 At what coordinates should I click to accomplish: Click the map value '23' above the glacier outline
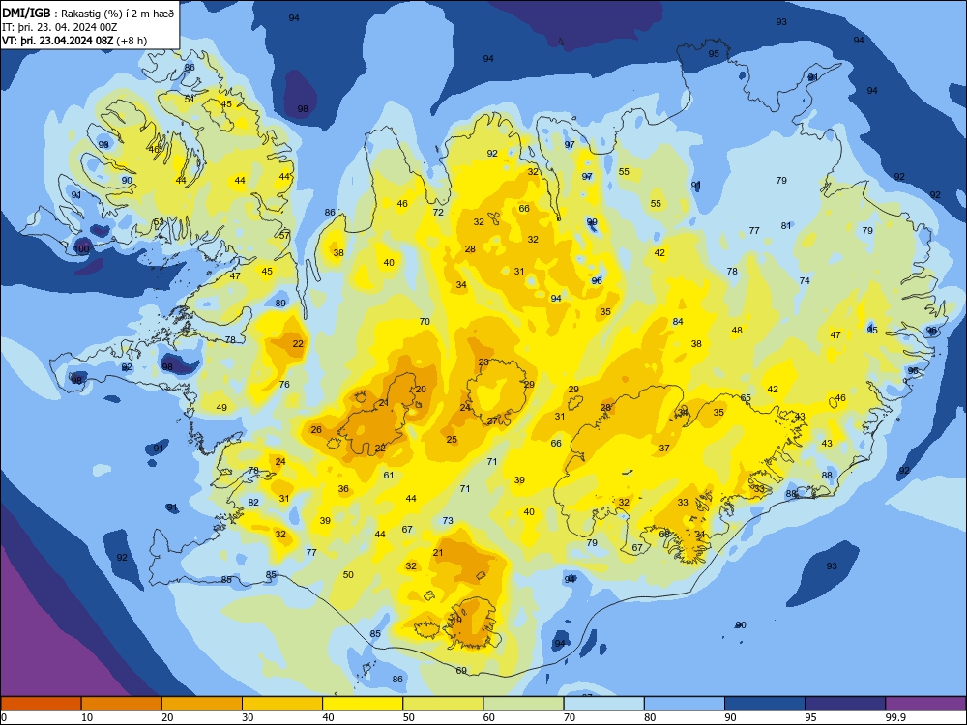click(x=483, y=362)
